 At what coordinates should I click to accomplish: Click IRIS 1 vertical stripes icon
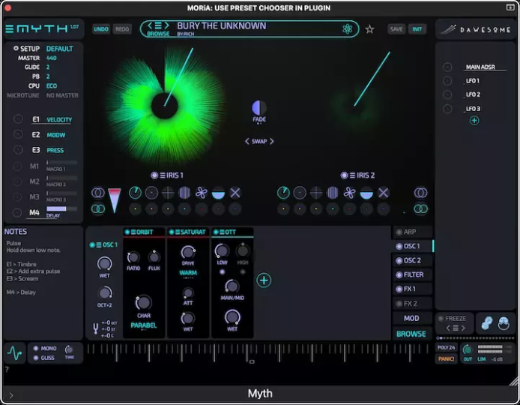pos(184,193)
